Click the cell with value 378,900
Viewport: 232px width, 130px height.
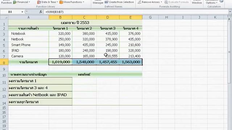coord(108,39)
